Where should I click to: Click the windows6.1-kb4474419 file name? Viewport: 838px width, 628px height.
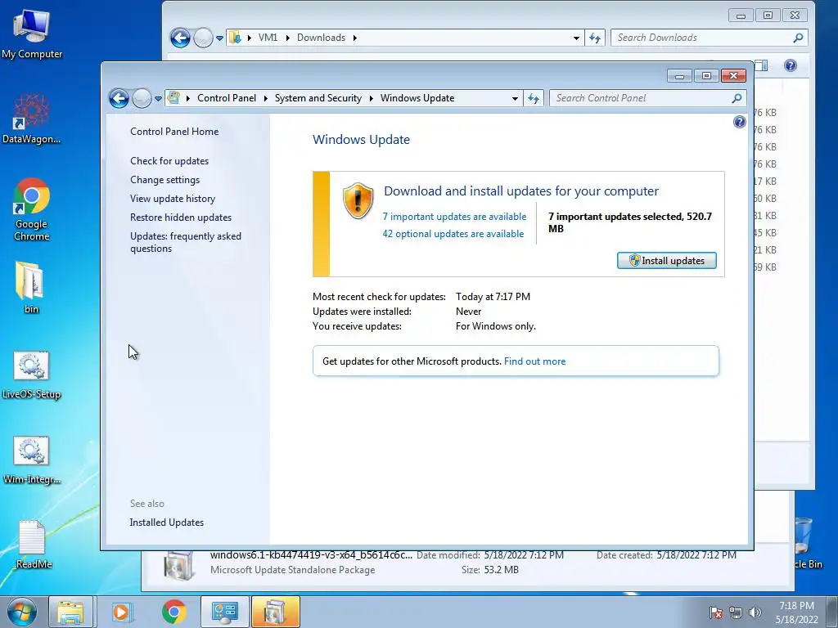[x=311, y=555]
